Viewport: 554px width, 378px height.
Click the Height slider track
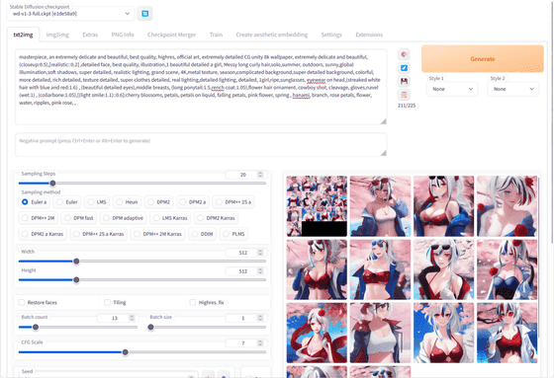click(142, 280)
